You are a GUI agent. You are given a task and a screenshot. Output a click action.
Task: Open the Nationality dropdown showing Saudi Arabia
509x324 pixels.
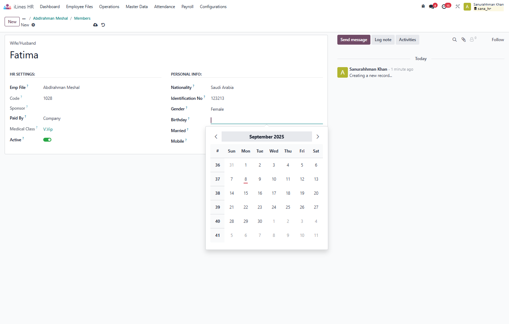(x=267, y=88)
